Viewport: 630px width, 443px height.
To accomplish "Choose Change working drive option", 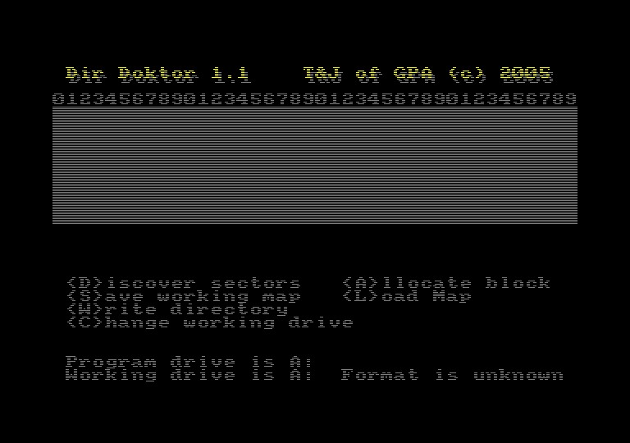I will click(x=210, y=323).
